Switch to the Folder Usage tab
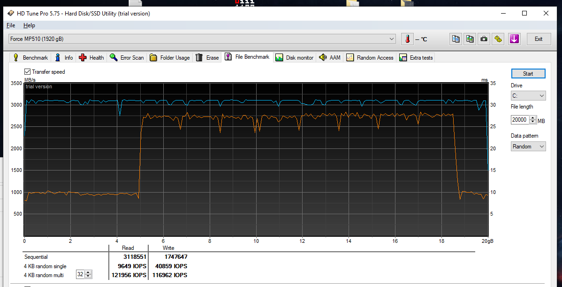562x287 pixels. [x=170, y=58]
